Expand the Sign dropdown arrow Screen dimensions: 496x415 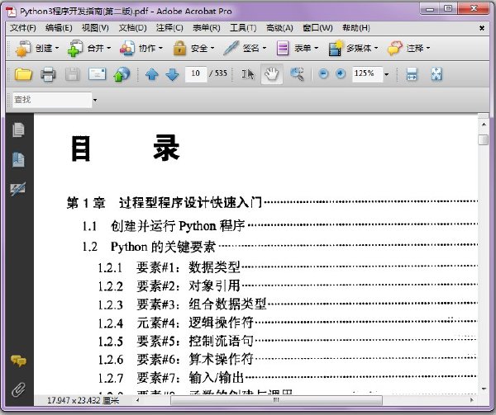click(x=265, y=49)
